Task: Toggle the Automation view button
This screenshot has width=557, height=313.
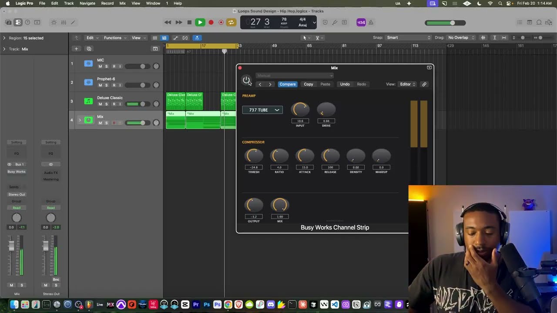Action: click(x=175, y=38)
